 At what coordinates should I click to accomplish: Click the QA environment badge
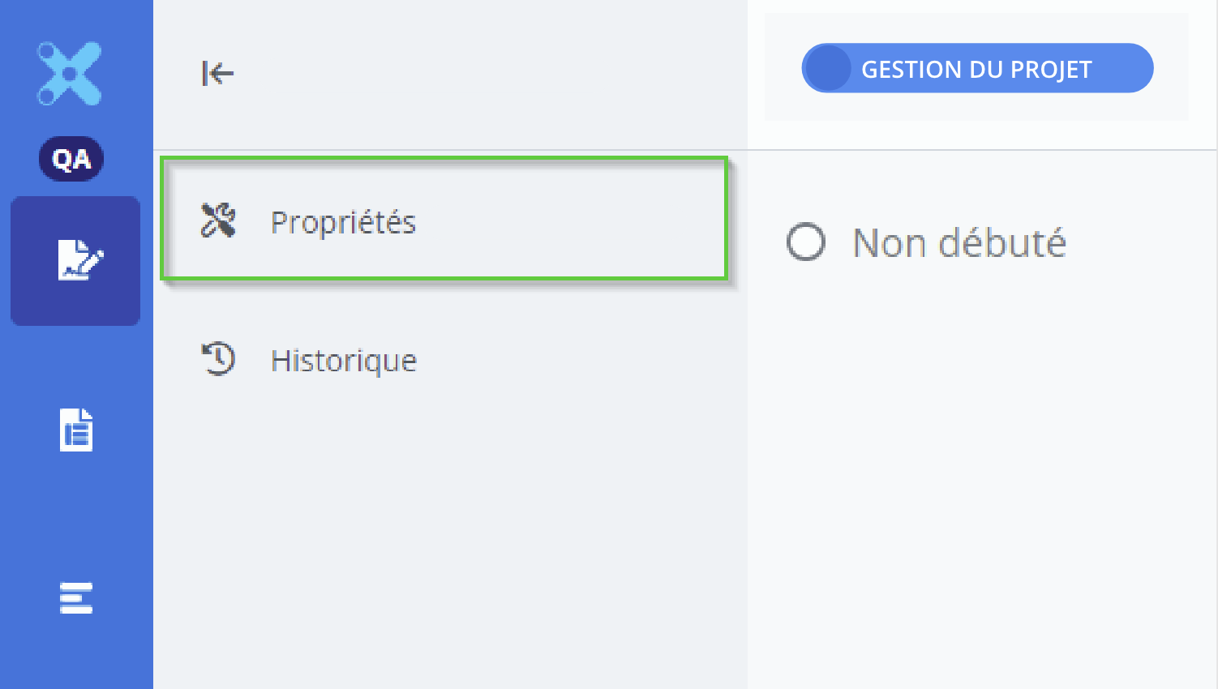[x=71, y=159]
